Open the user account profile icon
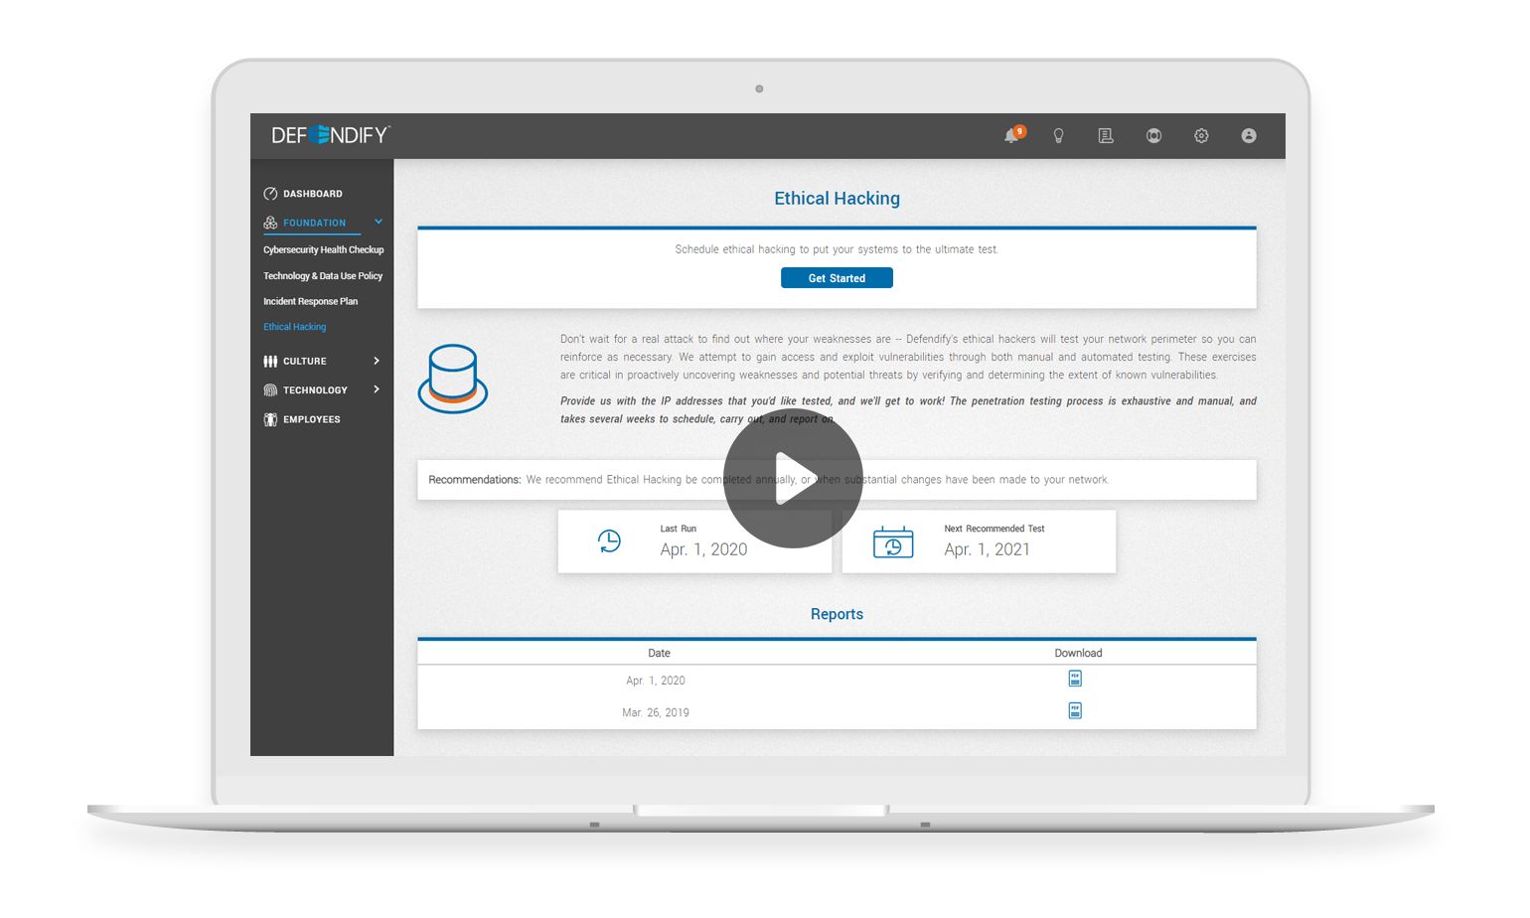1530x918 pixels. [1249, 136]
